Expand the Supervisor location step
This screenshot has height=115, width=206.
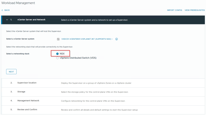pos(27,83)
